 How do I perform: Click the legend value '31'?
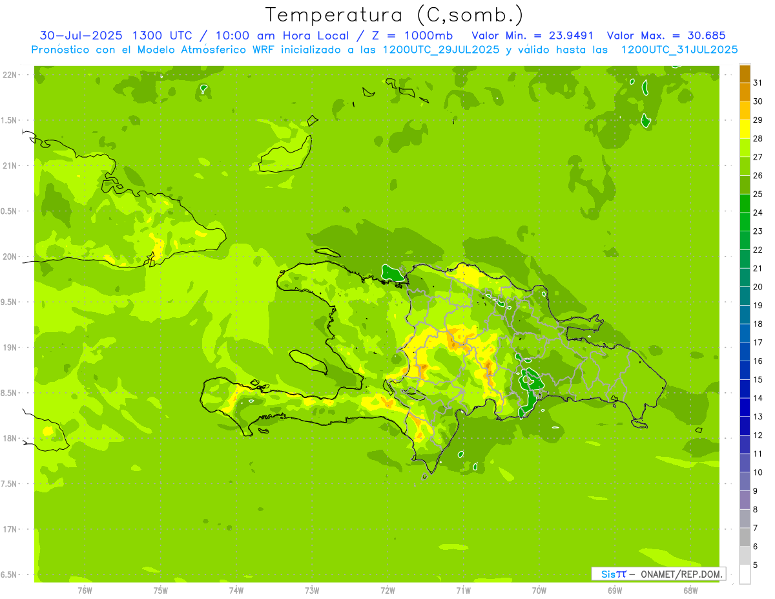(x=758, y=83)
